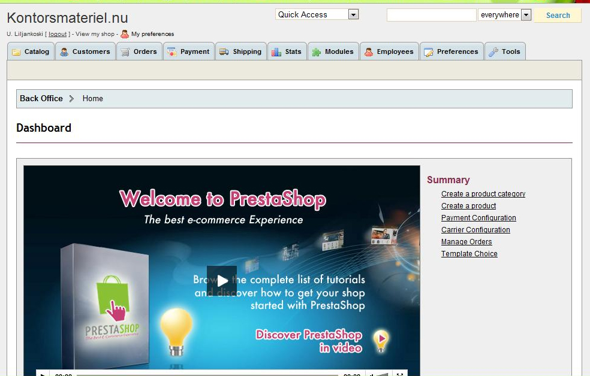This screenshot has width=590, height=376.
Task: Click the Back Office breadcrumb
Action: (x=41, y=98)
